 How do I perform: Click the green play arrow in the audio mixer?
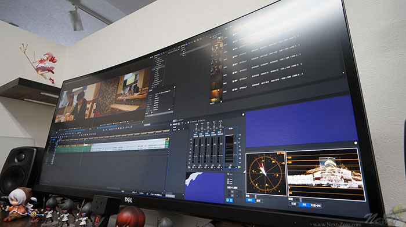pos(239,167)
